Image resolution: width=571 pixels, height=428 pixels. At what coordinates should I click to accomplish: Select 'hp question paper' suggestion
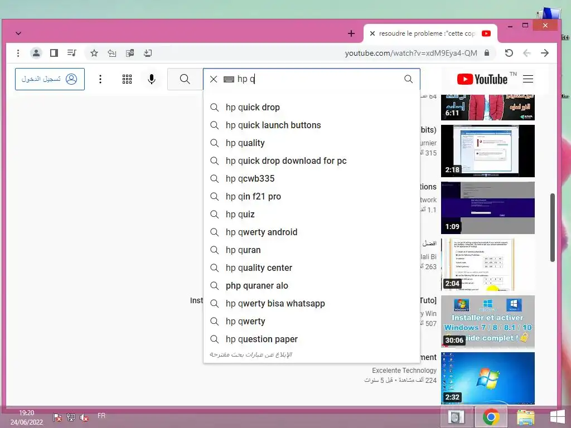(x=311, y=339)
